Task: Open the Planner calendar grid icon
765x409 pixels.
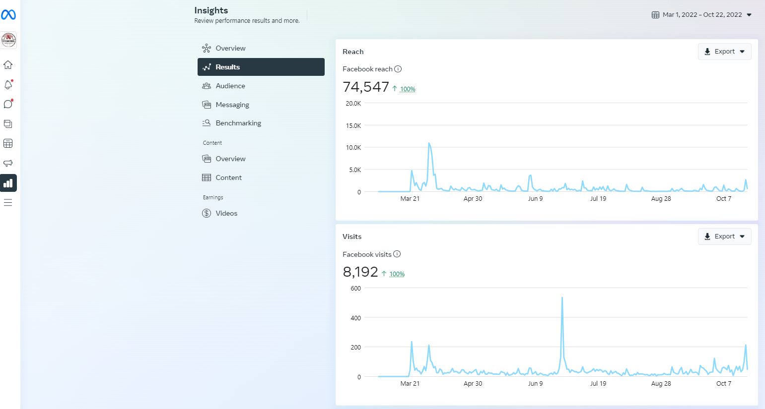Action: pyautogui.click(x=8, y=144)
